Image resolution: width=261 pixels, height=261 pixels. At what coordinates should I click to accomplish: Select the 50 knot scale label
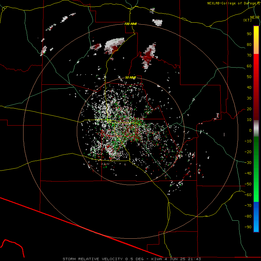coord(249,77)
